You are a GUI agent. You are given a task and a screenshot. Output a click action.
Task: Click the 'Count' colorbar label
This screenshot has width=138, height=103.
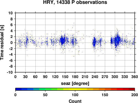75,101
